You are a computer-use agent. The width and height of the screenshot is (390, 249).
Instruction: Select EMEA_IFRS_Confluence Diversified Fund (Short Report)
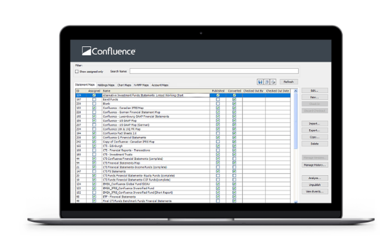(x=138, y=193)
